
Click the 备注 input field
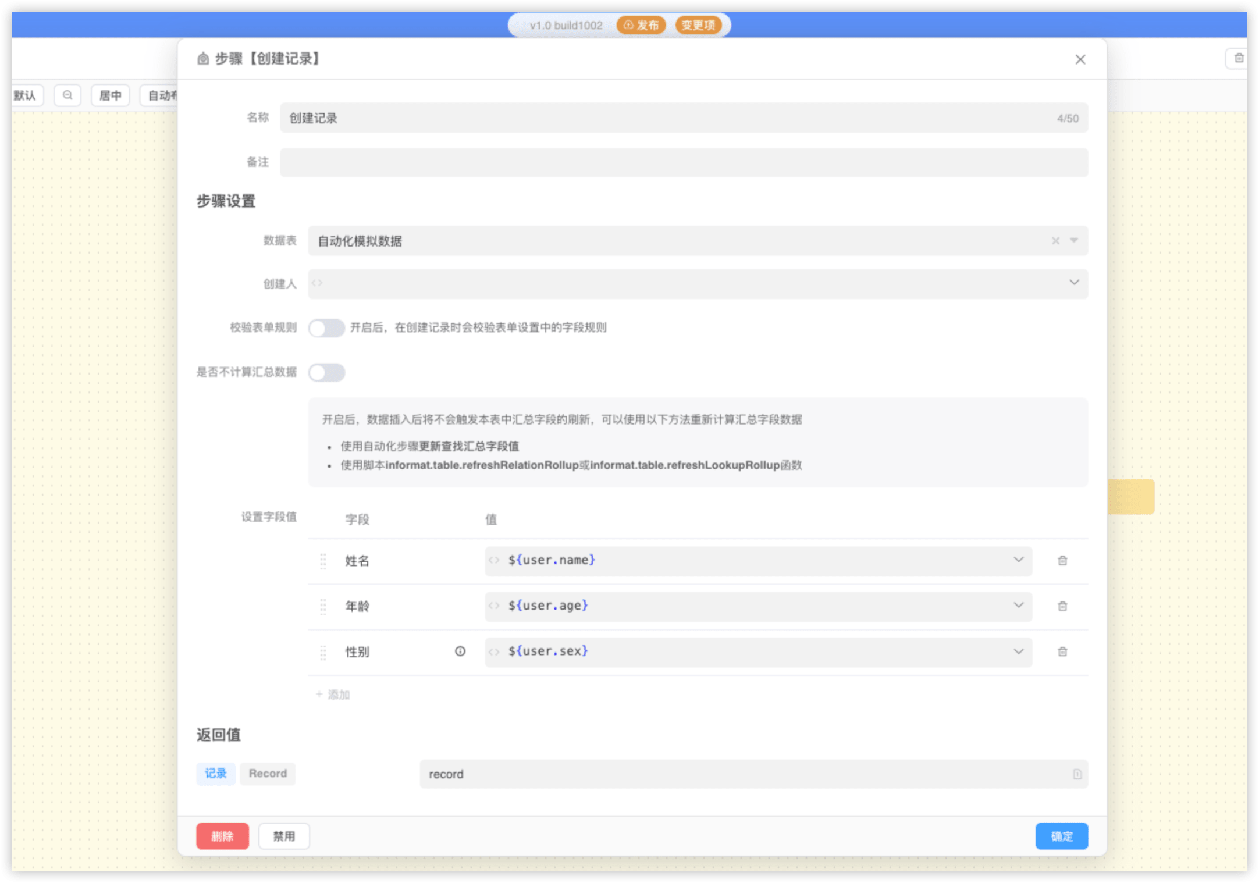684,163
